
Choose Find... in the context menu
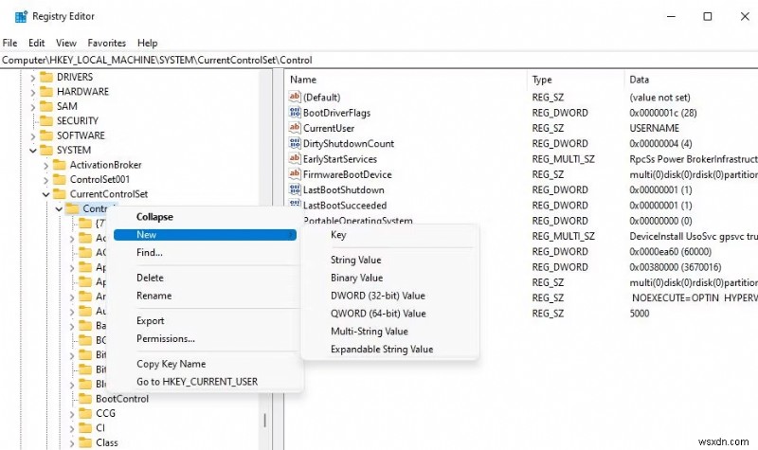pos(205,252)
